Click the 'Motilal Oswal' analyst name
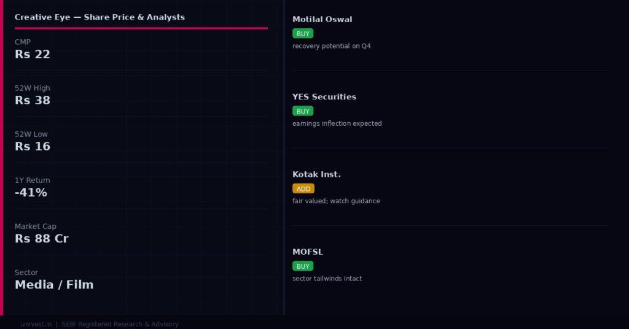 322,19
